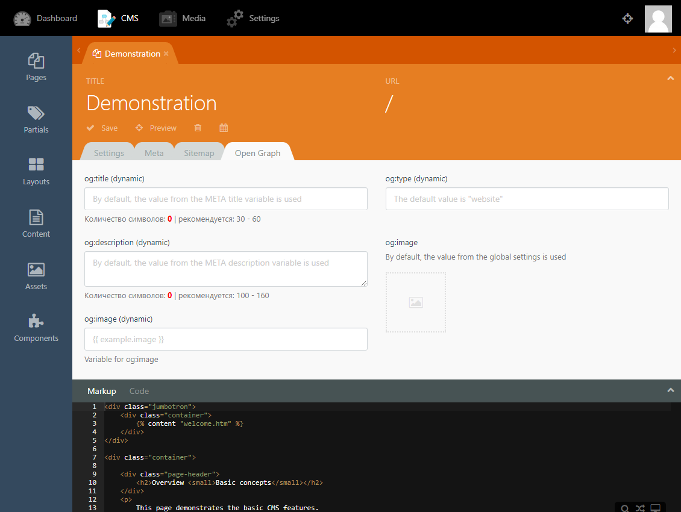Preview the Demonstration page
Screen dimensions: 681x512
(156, 128)
